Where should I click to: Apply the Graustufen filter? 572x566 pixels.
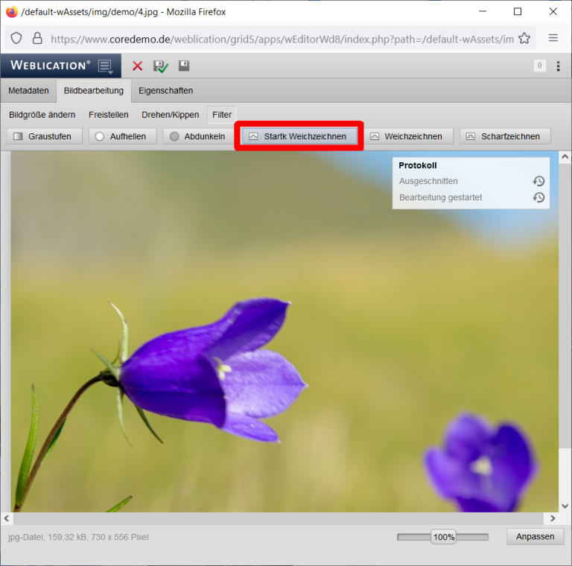(44, 136)
